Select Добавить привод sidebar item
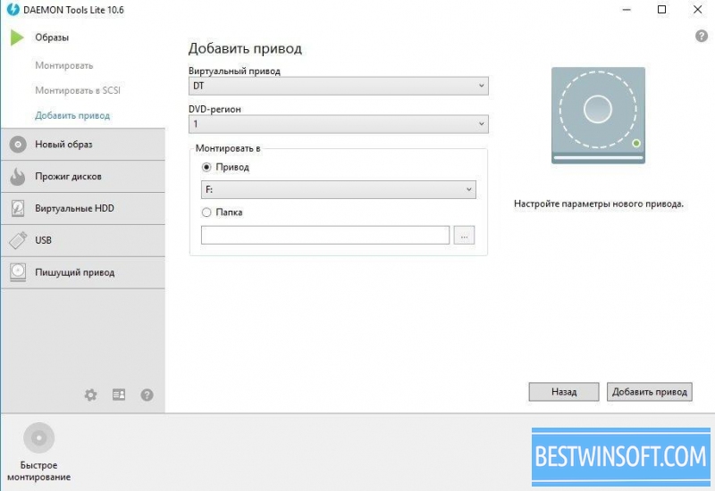 (72, 115)
